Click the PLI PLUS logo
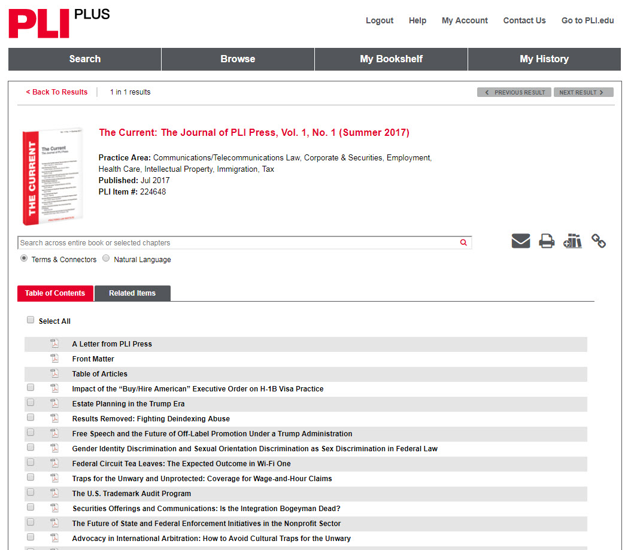634x550 pixels. (59, 23)
